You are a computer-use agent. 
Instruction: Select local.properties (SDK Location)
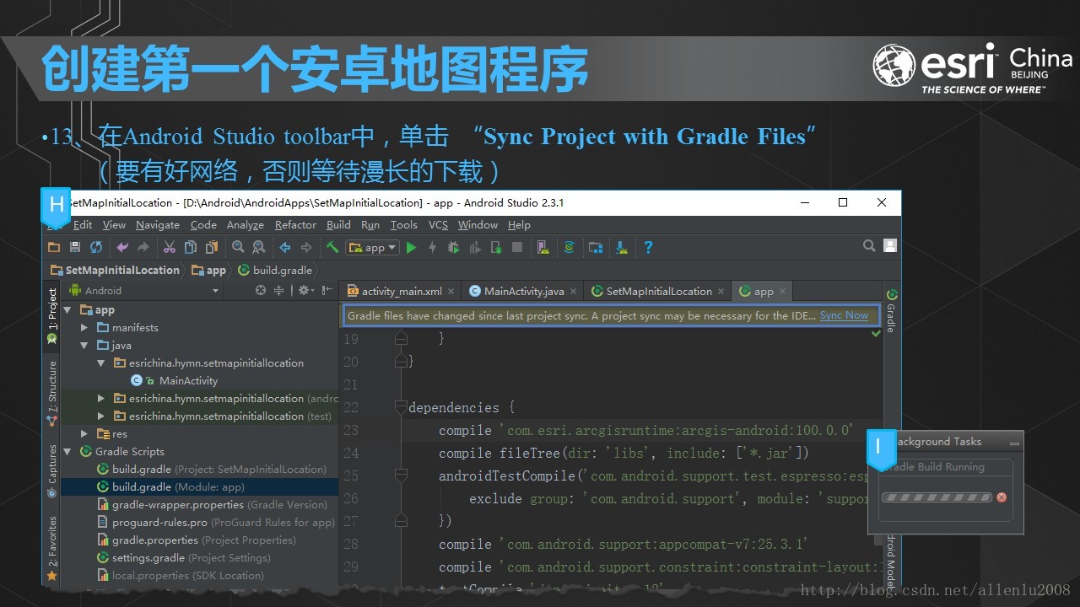point(181,575)
